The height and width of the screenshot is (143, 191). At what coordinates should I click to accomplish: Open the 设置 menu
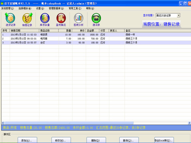point(40,8)
